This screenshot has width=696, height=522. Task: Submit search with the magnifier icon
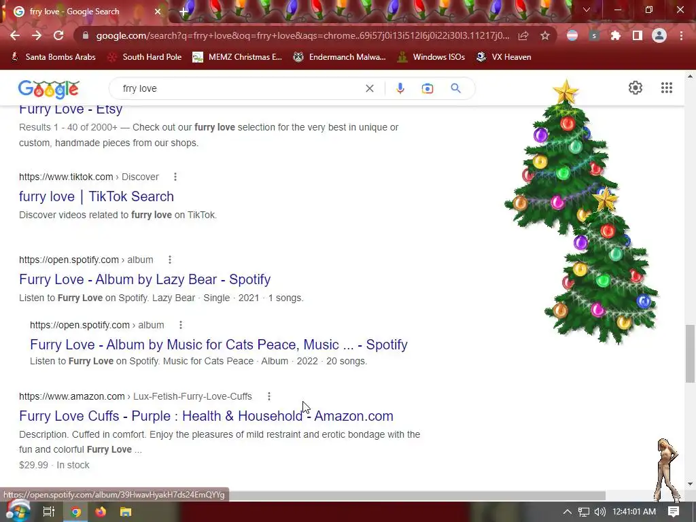[x=455, y=88]
